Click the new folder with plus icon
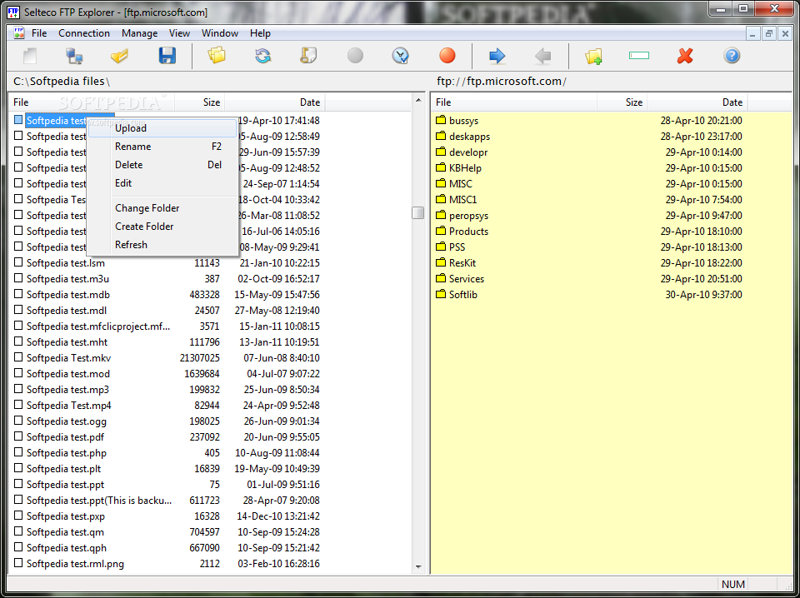The width and height of the screenshot is (800, 598). tap(593, 56)
